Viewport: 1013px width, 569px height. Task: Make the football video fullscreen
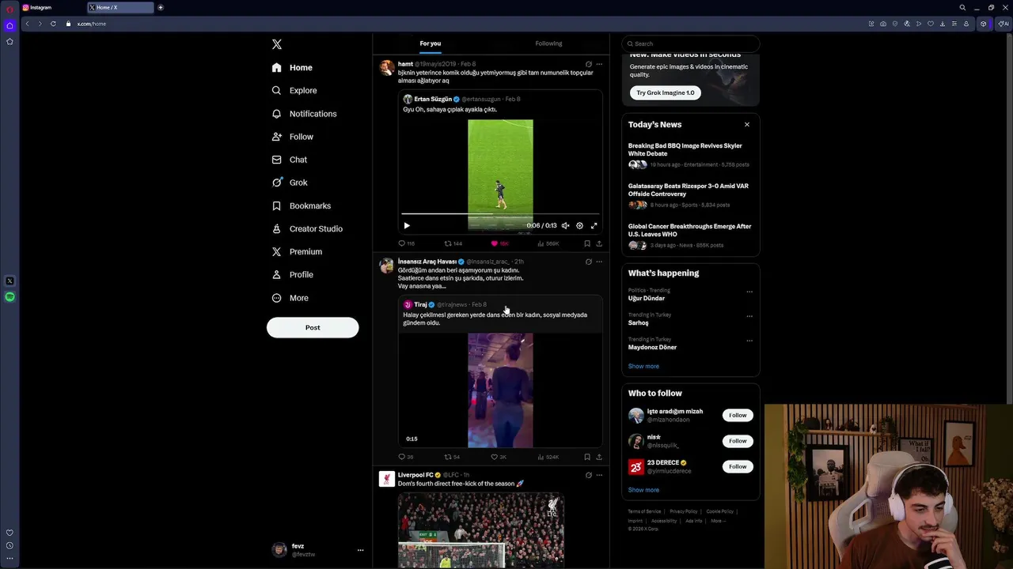[x=594, y=225]
